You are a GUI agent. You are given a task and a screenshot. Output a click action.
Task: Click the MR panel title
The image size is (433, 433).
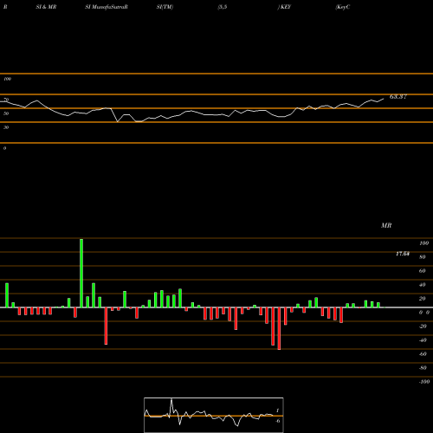386,225
